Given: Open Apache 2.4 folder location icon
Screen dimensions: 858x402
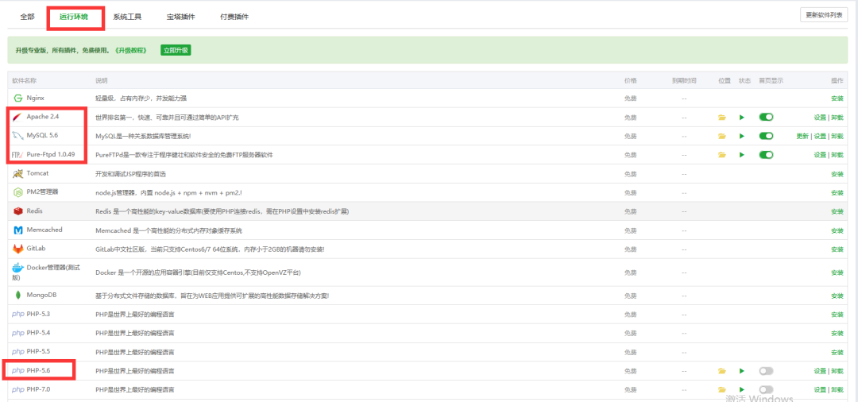Looking at the screenshot, I should point(721,117).
